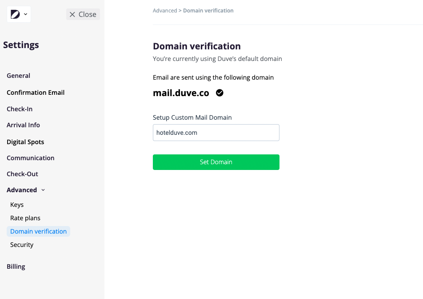The width and height of the screenshot is (423, 299).
Task: Select Domain verification sub-item
Action: [38, 231]
